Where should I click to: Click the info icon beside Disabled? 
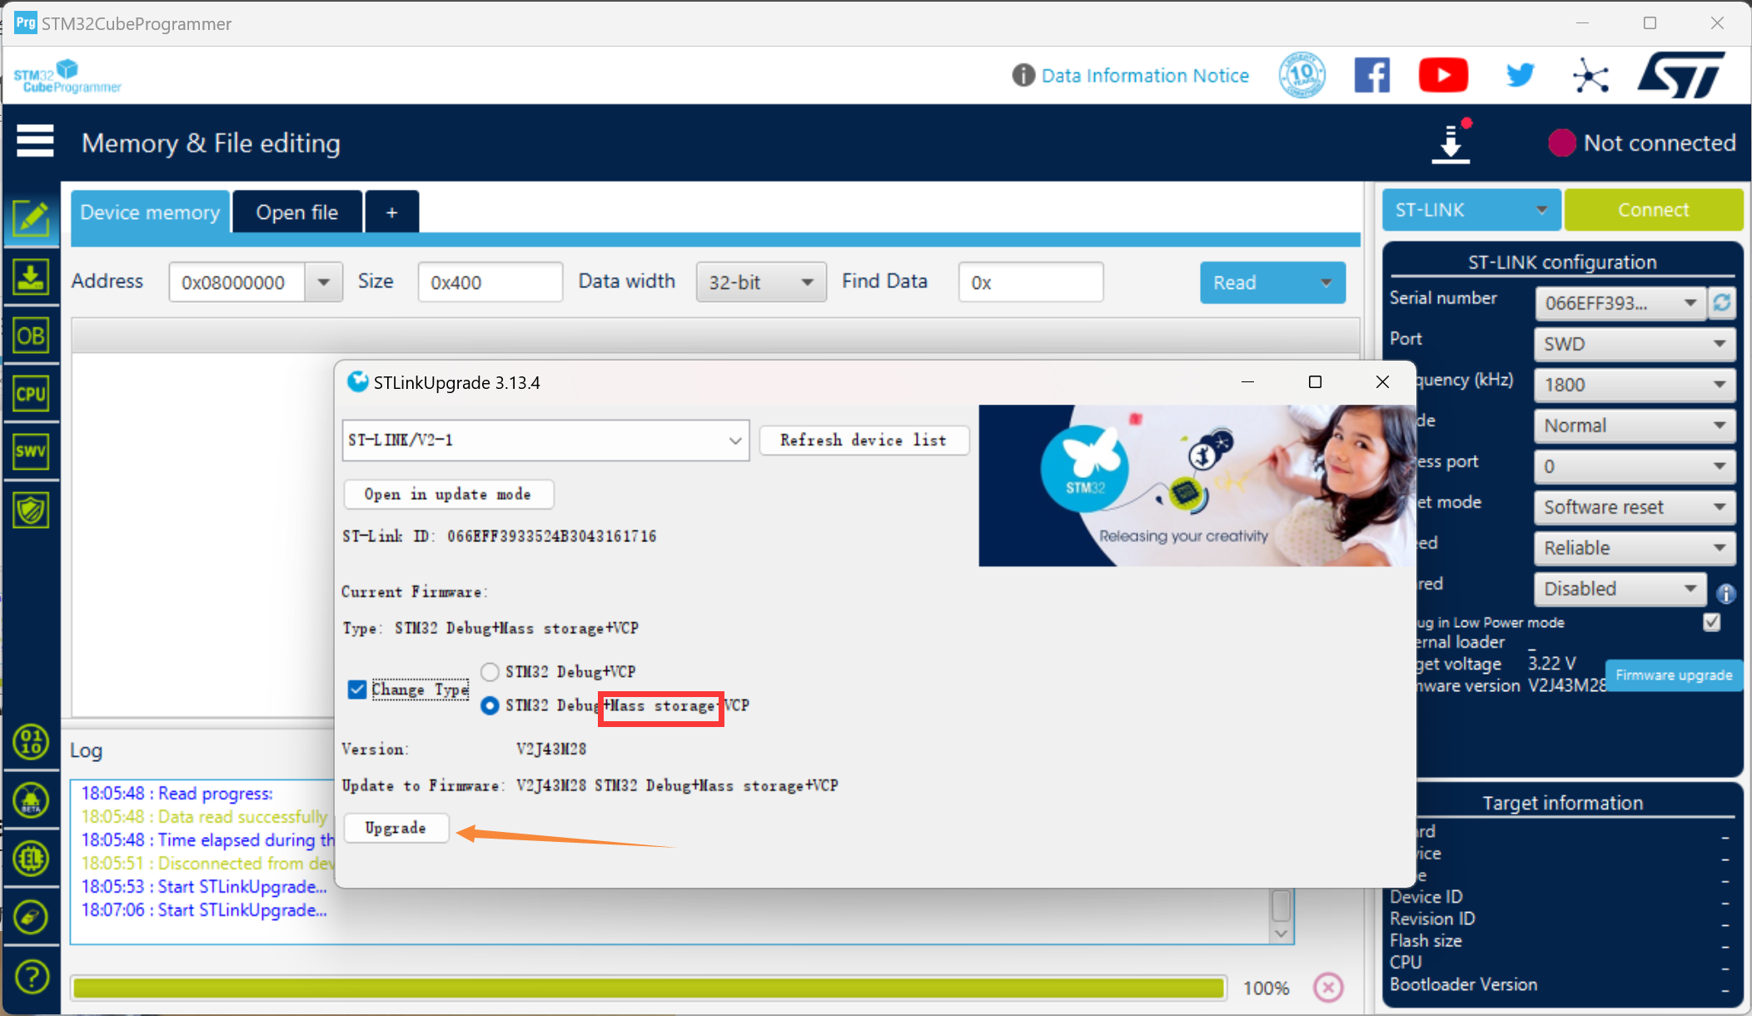click(x=1726, y=593)
